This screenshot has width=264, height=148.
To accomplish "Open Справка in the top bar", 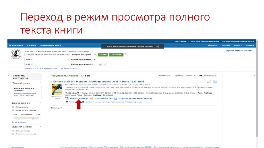I will click(250, 45).
